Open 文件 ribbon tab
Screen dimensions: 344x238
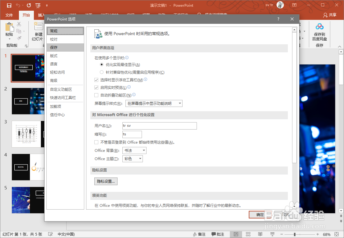coord(9,15)
